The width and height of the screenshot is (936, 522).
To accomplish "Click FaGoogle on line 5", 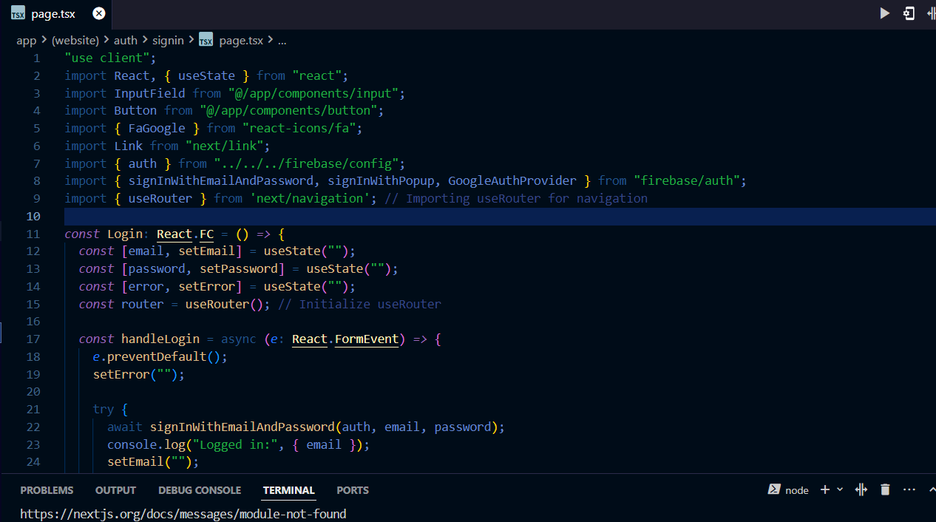I will tap(157, 128).
